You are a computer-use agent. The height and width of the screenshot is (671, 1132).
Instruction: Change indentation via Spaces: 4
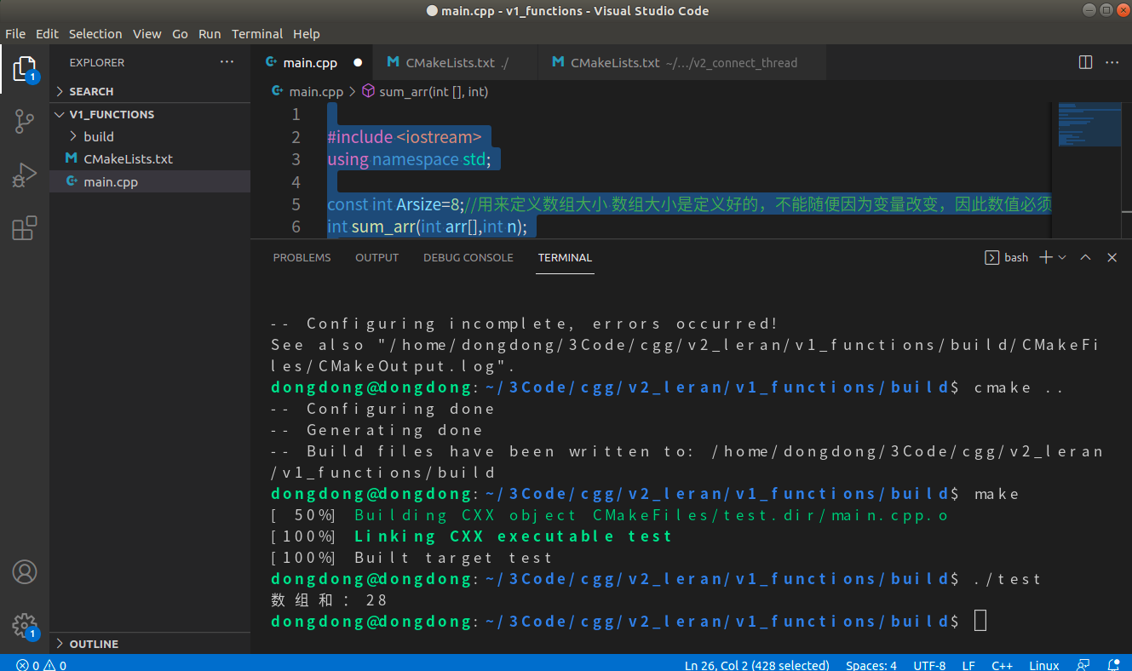click(x=871, y=665)
